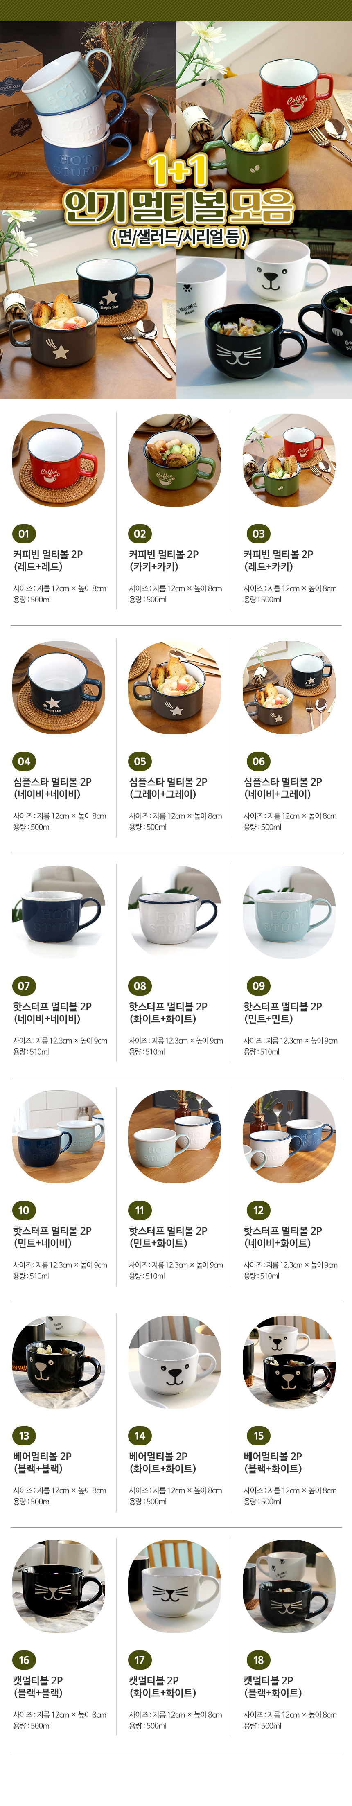
Task: Click the 18 number badge
Action: [x=259, y=1660]
